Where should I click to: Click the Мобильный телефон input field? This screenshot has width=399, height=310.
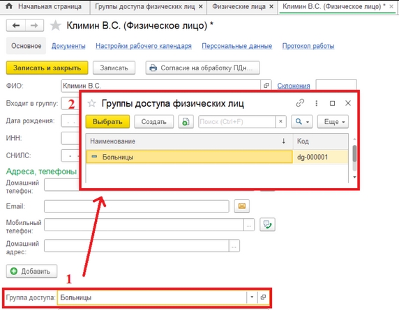144,225
